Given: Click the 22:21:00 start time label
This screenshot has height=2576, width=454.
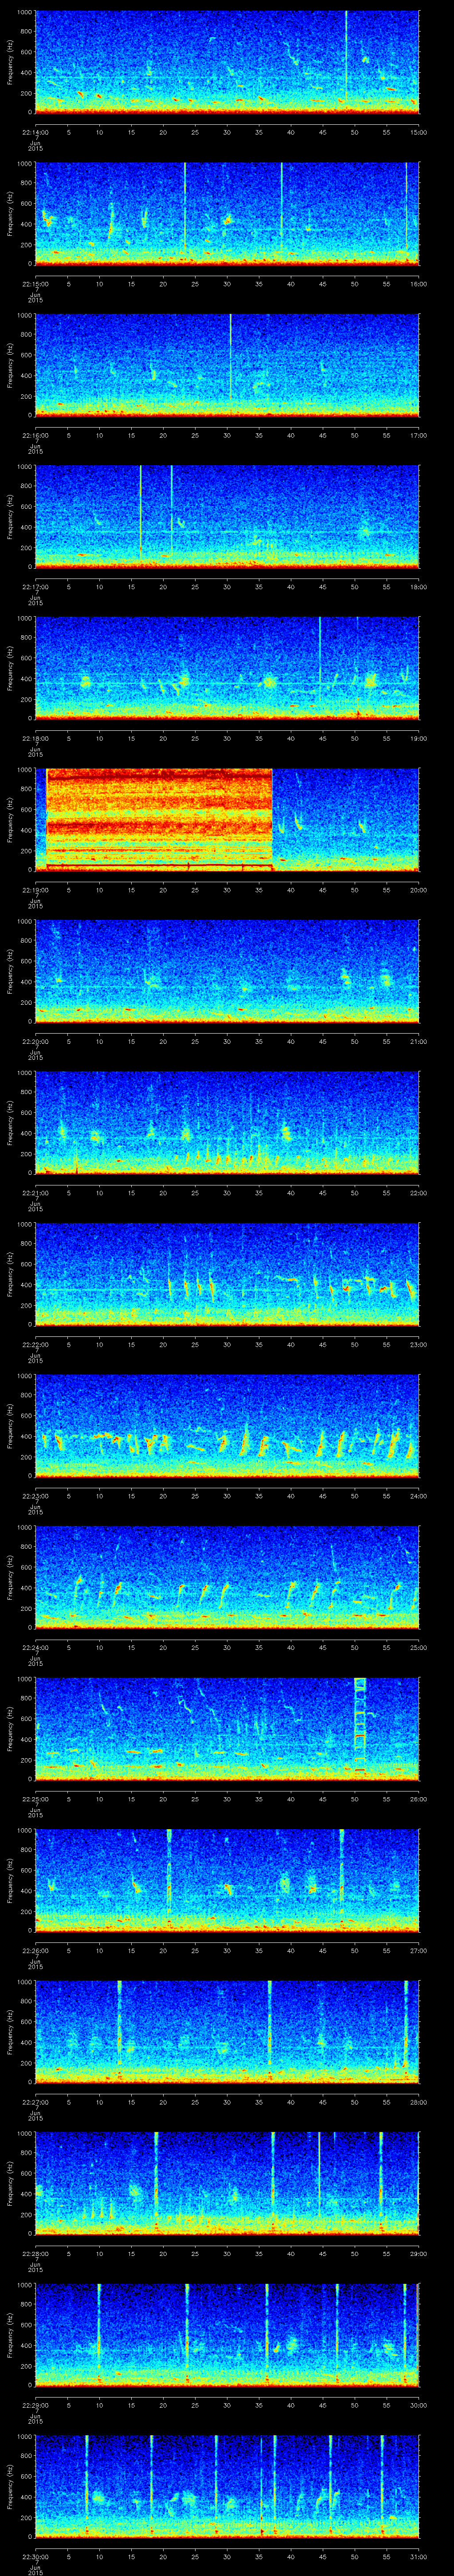Looking at the screenshot, I should (35, 1193).
